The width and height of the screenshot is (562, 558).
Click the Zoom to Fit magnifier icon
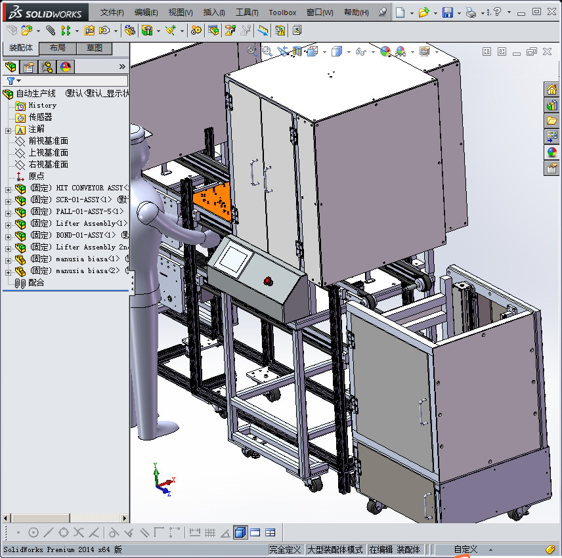pos(253,51)
